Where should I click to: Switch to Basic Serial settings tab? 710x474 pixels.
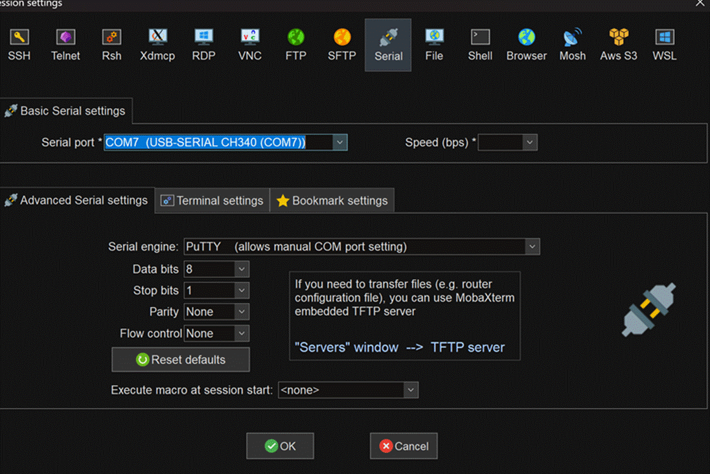click(65, 111)
